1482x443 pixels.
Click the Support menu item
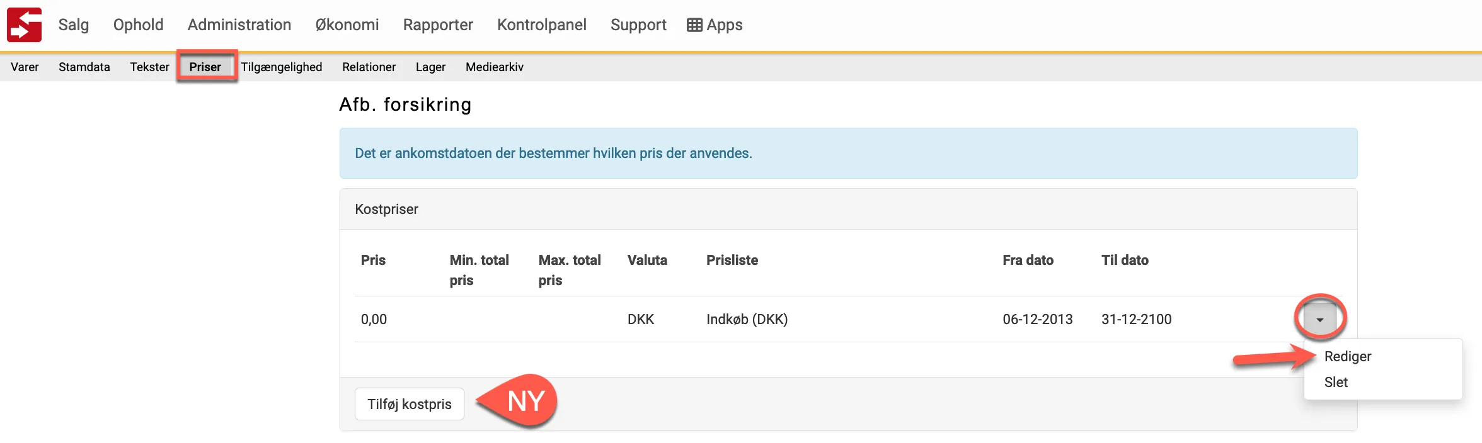[x=638, y=25]
